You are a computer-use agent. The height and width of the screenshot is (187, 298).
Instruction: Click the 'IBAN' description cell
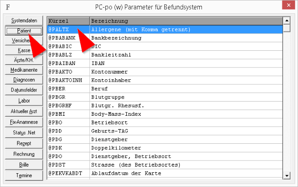pos(186,63)
